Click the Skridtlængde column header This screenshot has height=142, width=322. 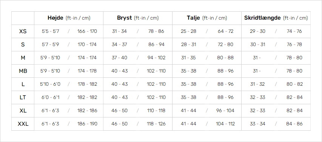[276, 18]
